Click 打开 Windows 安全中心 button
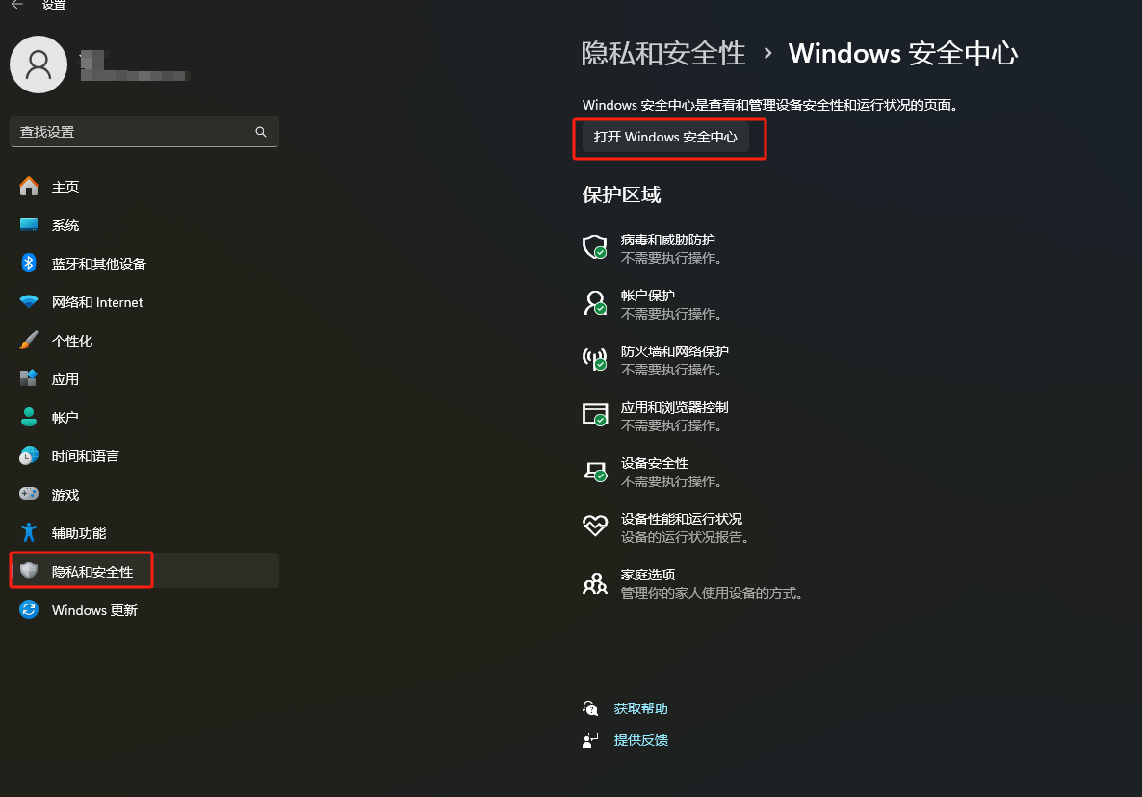This screenshot has width=1142, height=797. (665, 137)
